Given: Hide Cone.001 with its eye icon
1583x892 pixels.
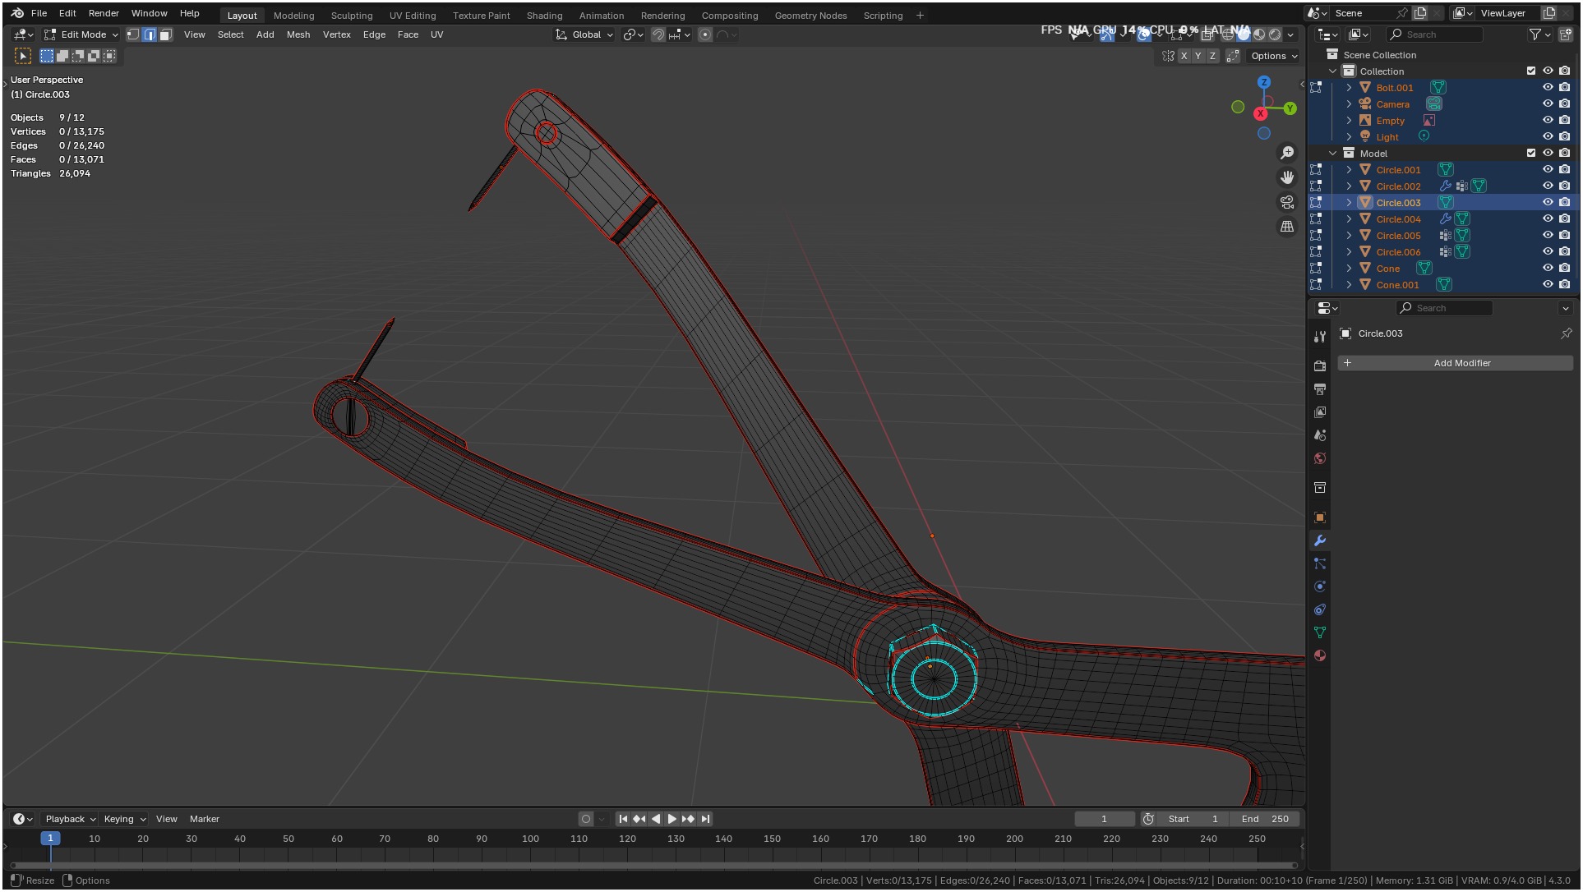Looking at the screenshot, I should point(1548,285).
